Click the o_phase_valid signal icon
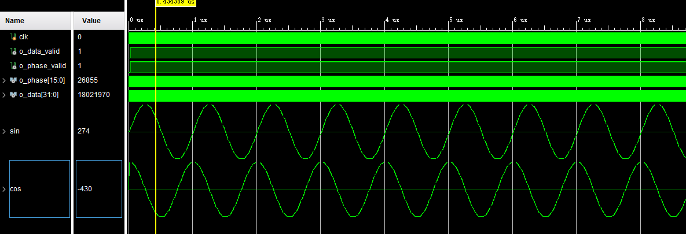 click(13, 66)
